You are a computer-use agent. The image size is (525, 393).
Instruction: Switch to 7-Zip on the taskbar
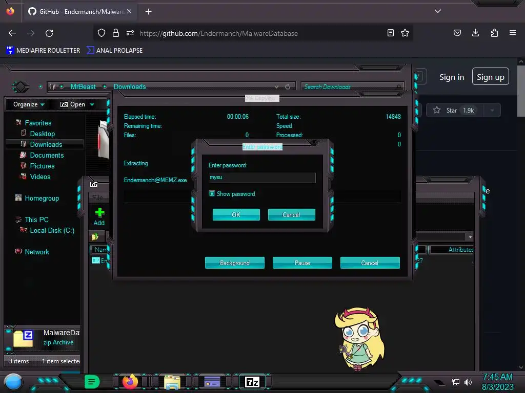(252, 382)
